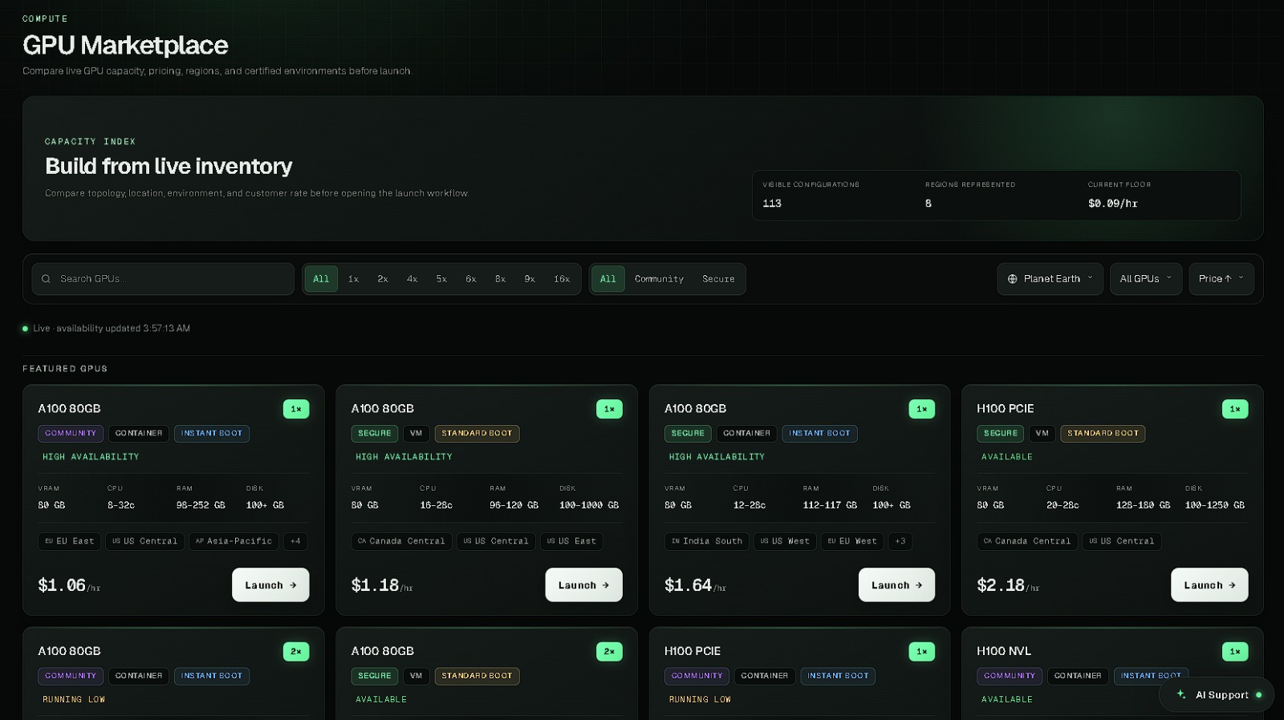Filter by 9x GPU count
This screenshot has height=720, width=1284.
click(x=530, y=279)
